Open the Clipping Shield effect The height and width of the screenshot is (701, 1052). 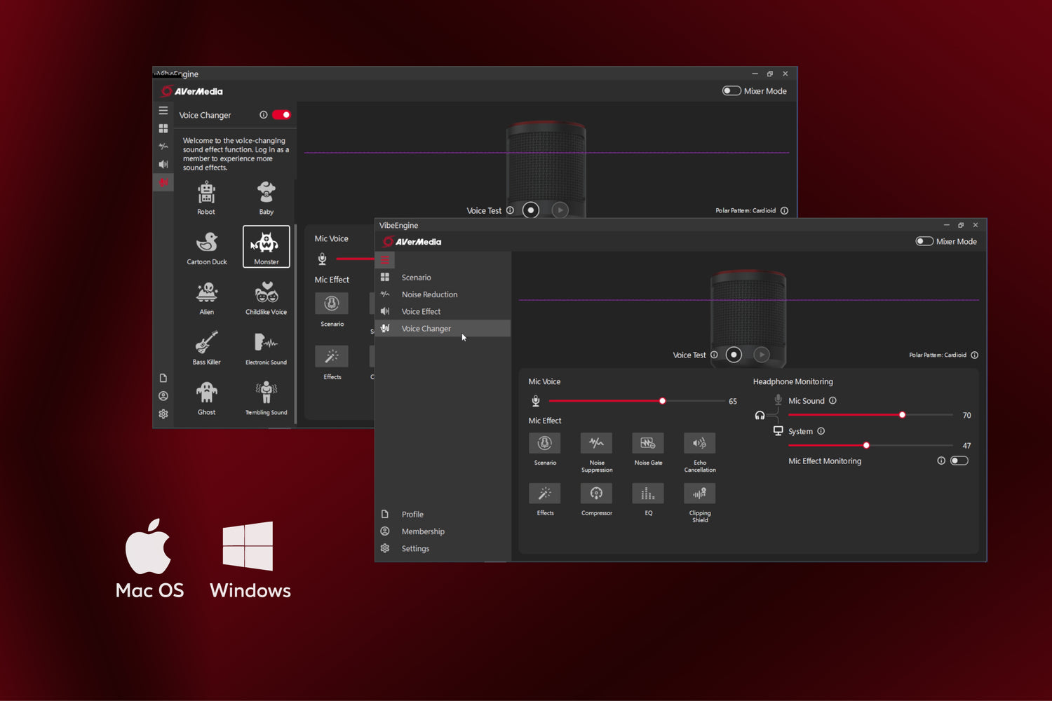(x=699, y=494)
